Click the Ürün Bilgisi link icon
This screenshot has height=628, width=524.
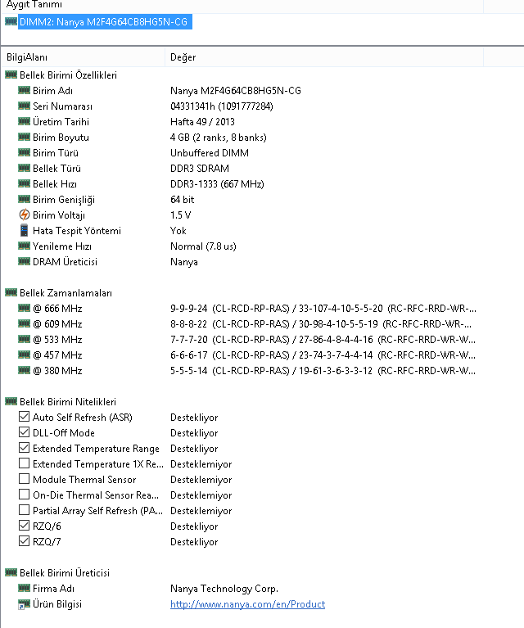tap(24, 604)
